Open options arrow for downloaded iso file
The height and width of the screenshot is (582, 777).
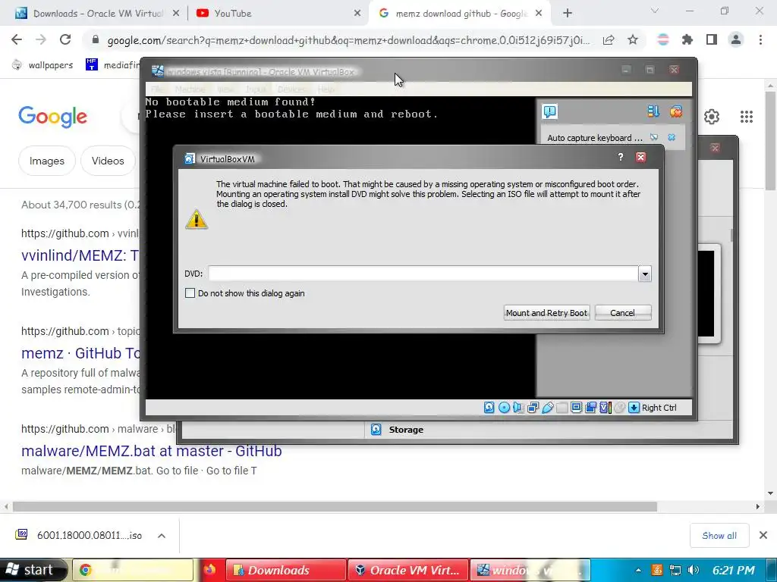[162, 536]
